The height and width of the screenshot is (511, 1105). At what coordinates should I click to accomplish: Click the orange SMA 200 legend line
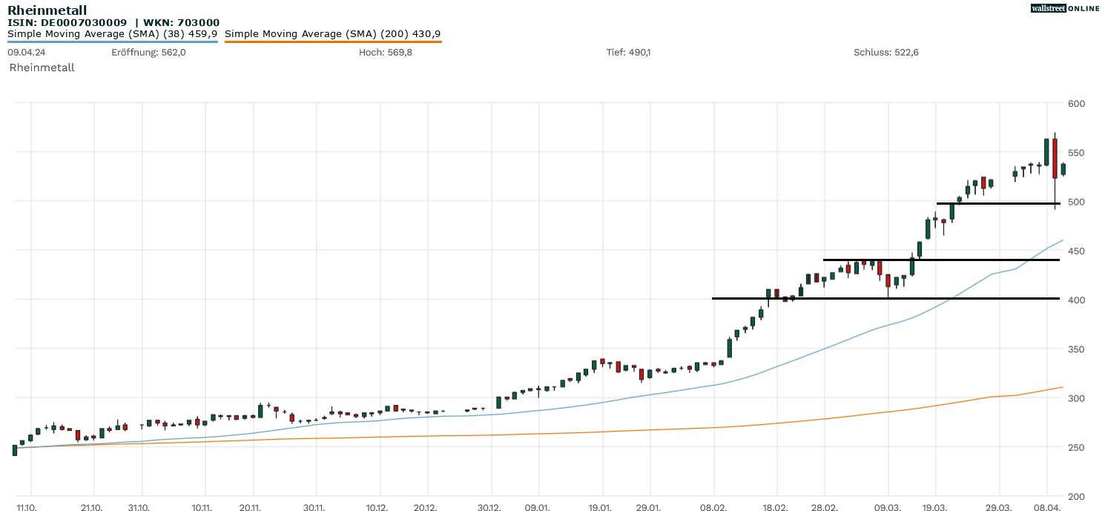(x=333, y=42)
